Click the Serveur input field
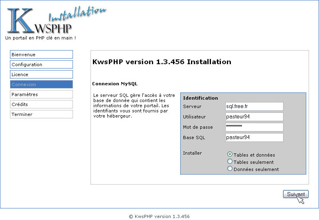 (254, 106)
